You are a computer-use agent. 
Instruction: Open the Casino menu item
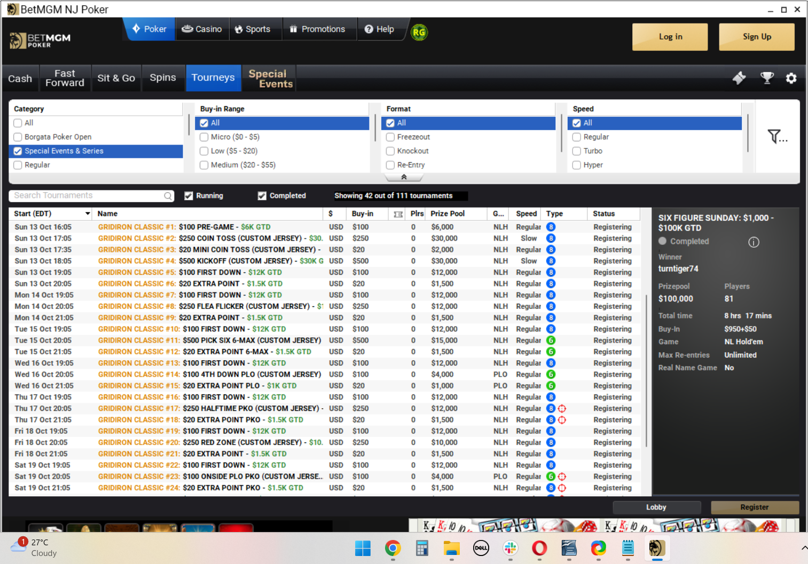coord(202,29)
